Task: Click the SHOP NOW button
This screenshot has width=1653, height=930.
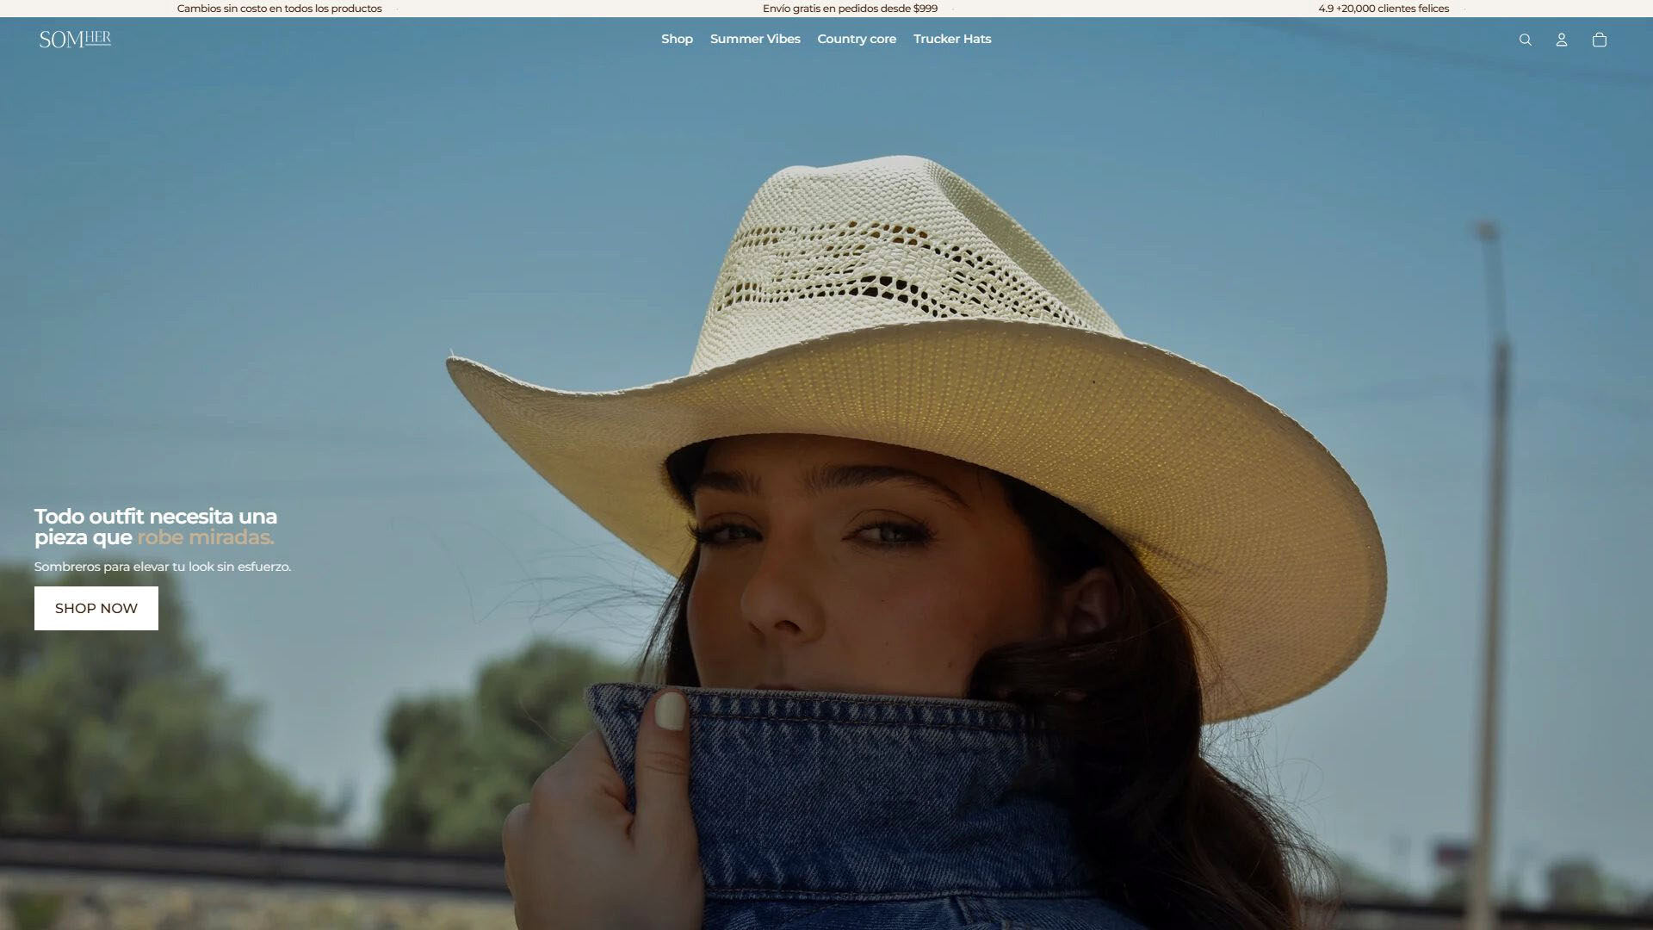Action: pyautogui.click(x=96, y=608)
